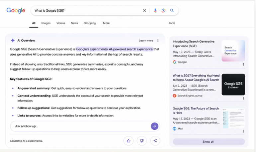Click the May 10, 2023 snippet text
The height and width of the screenshot is (152, 256).
(x=194, y=54)
